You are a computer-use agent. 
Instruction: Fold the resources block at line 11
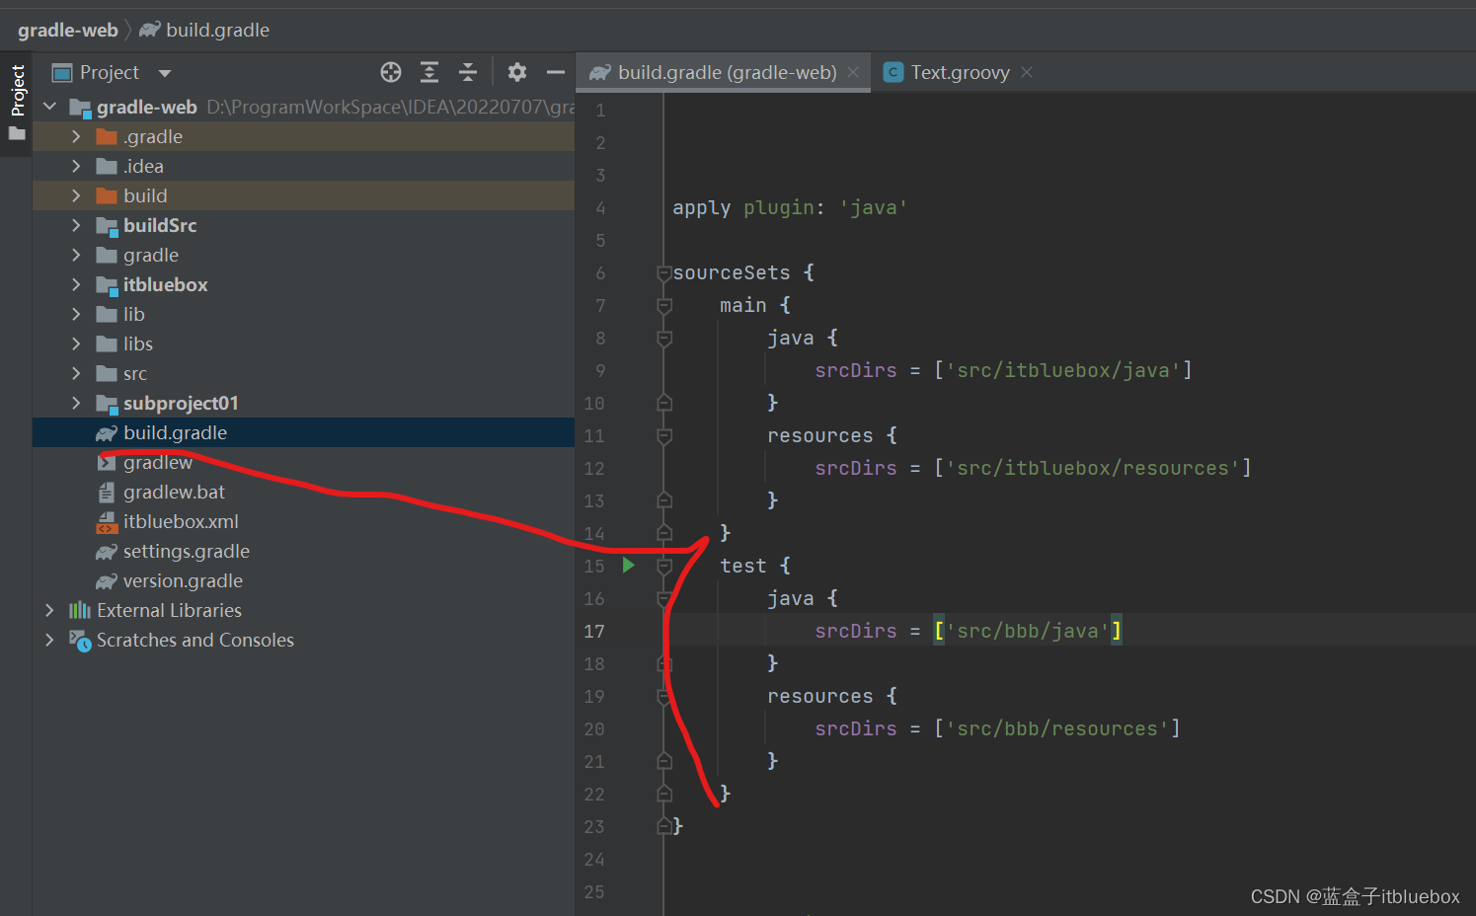[x=664, y=436]
